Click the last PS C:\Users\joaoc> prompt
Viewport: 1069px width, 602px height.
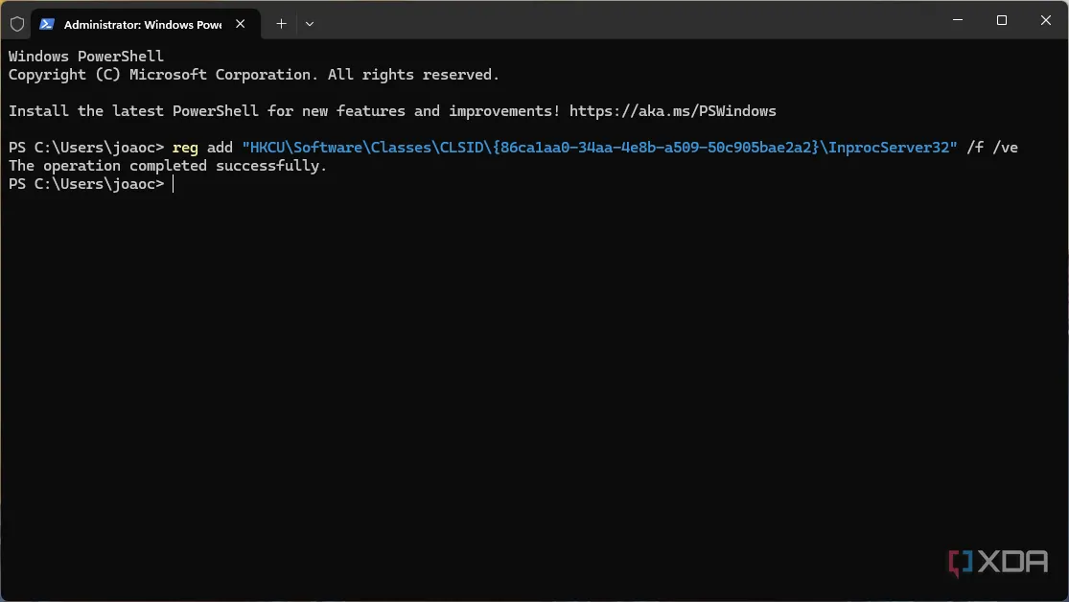click(86, 184)
